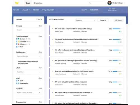Click green confidence dot for Sandra Stern's OKR rollout goal
The width and height of the screenshot is (140, 105).
(120, 31)
